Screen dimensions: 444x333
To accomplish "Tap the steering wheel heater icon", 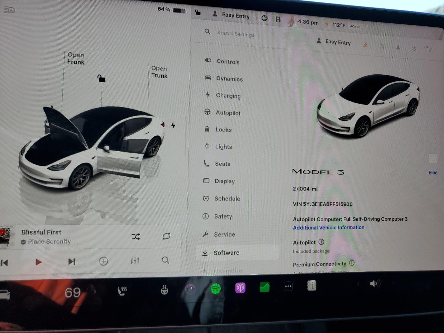I will point(164,290).
